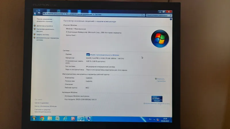The height and width of the screenshot is (129, 230).
Task: Click the search magnifier icon
Action: click(170, 15)
